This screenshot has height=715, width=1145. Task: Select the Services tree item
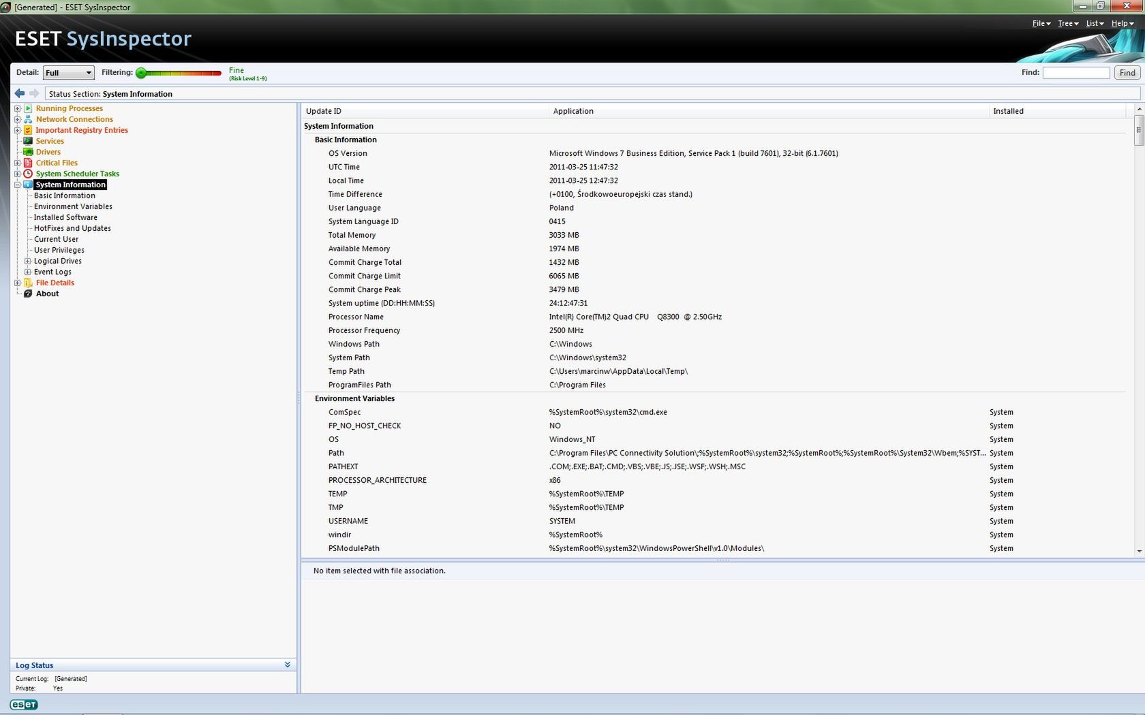point(50,141)
